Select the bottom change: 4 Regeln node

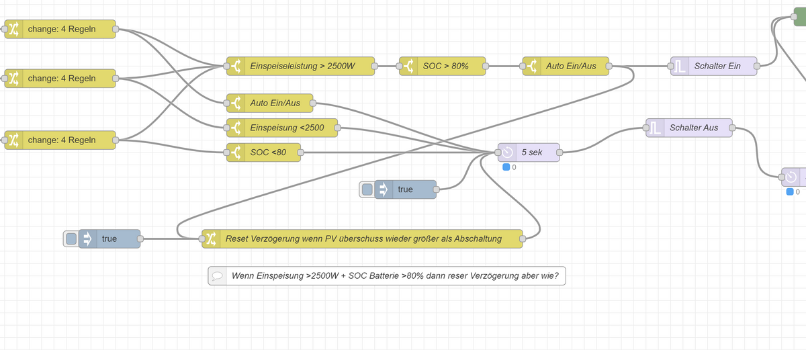click(x=60, y=140)
